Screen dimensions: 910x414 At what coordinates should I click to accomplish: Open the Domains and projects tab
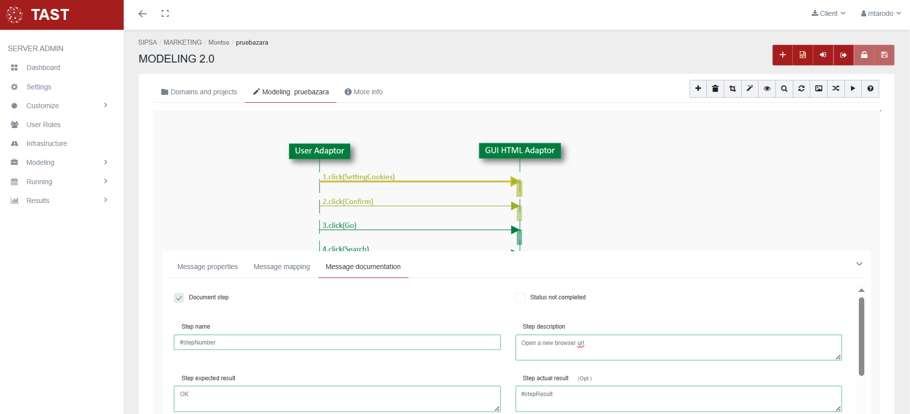coord(199,92)
